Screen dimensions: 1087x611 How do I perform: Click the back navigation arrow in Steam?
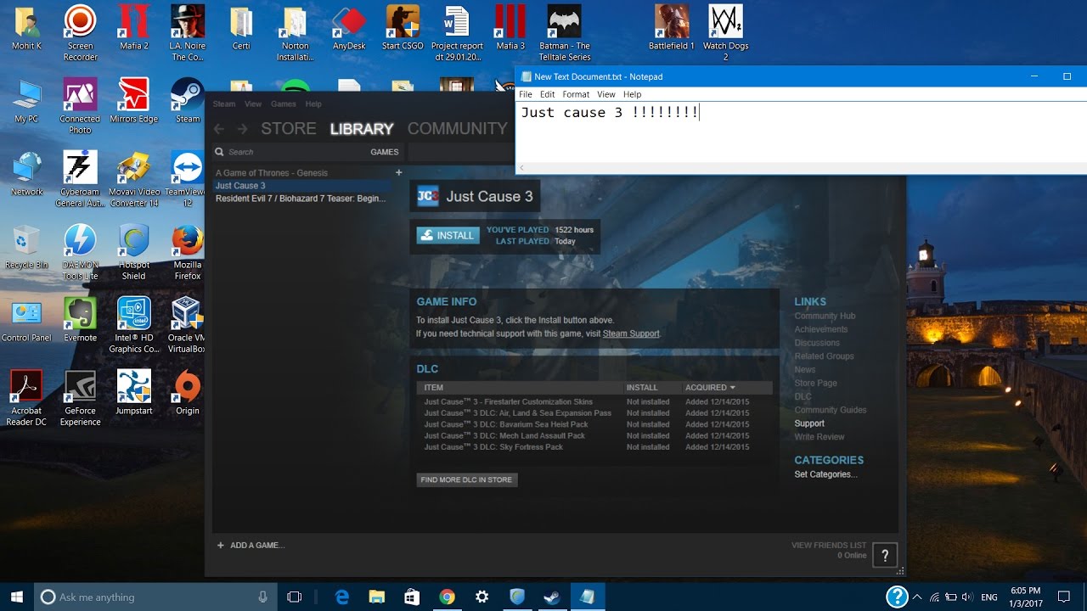(x=220, y=129)
